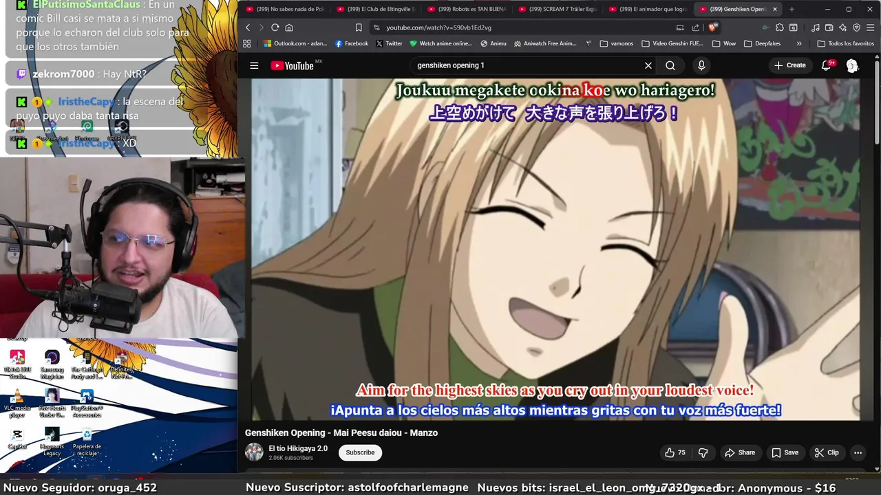Image resolution: width=881 pixels, height=495 pixels.
Task: Open Todos los favoritos folder
Action: pos(845,43)
